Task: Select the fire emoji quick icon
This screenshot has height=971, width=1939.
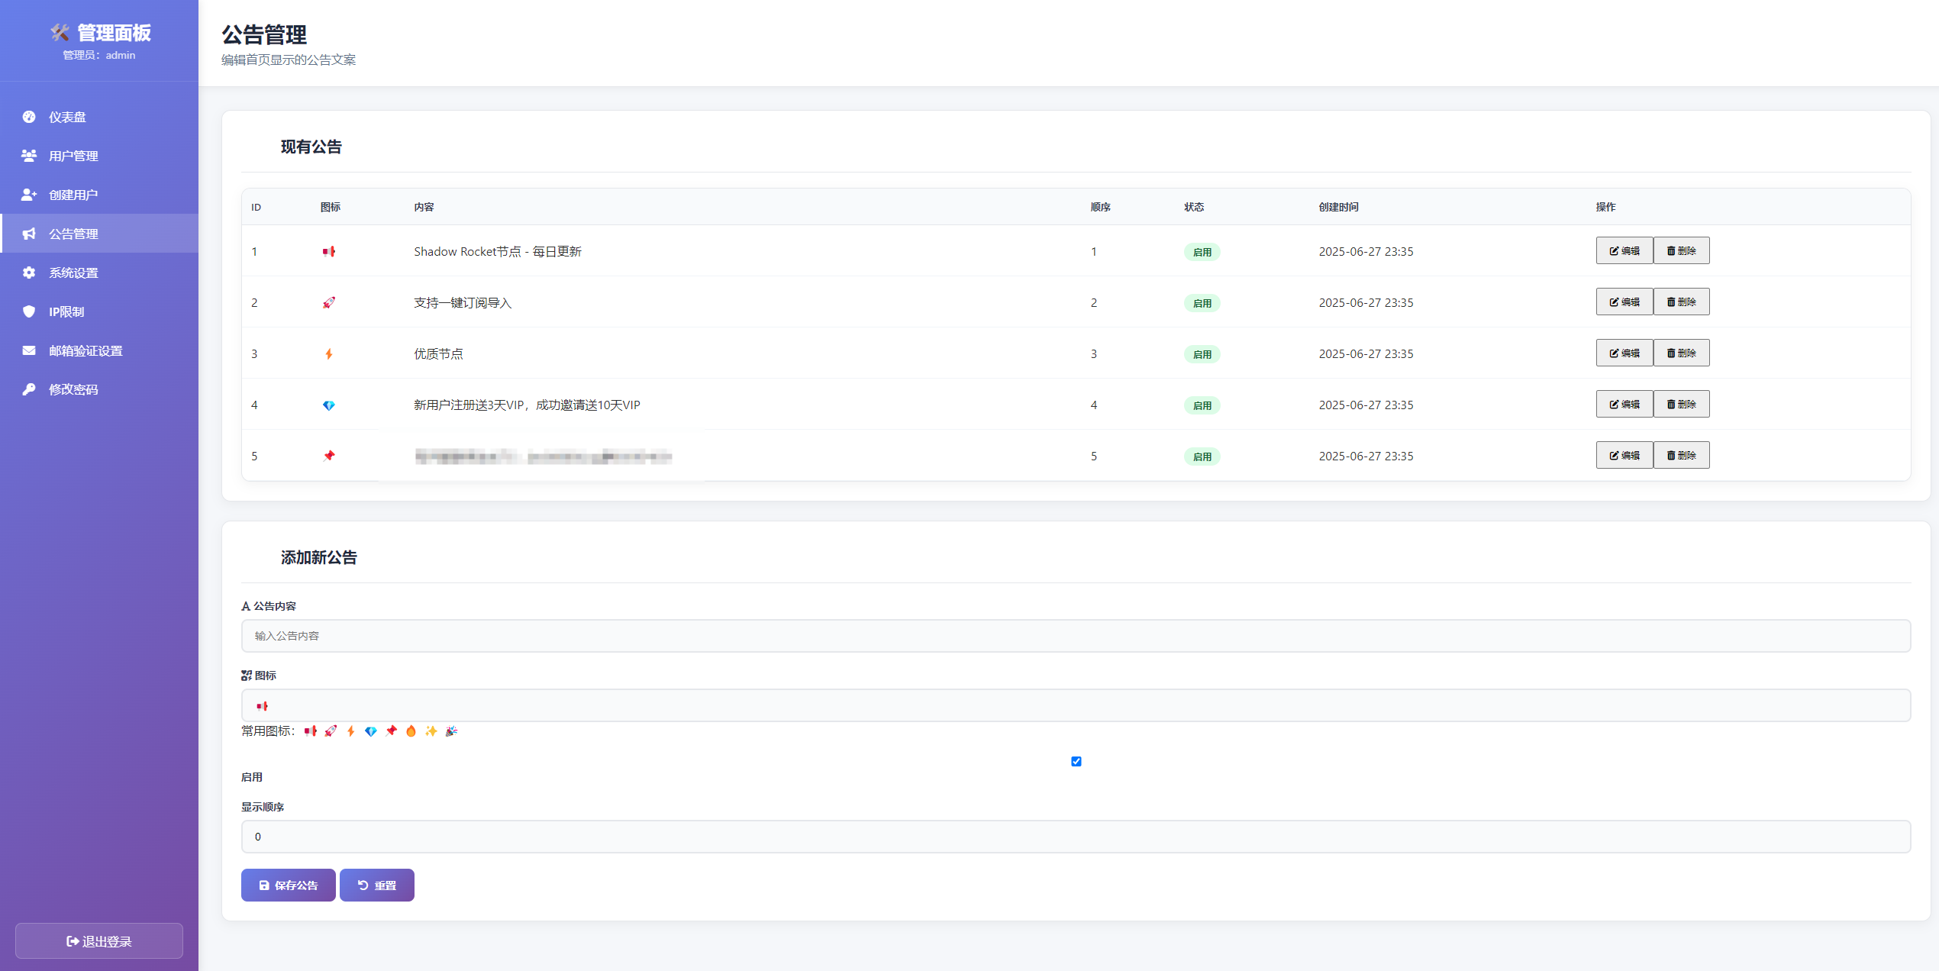Action: [x=411, y=731]
